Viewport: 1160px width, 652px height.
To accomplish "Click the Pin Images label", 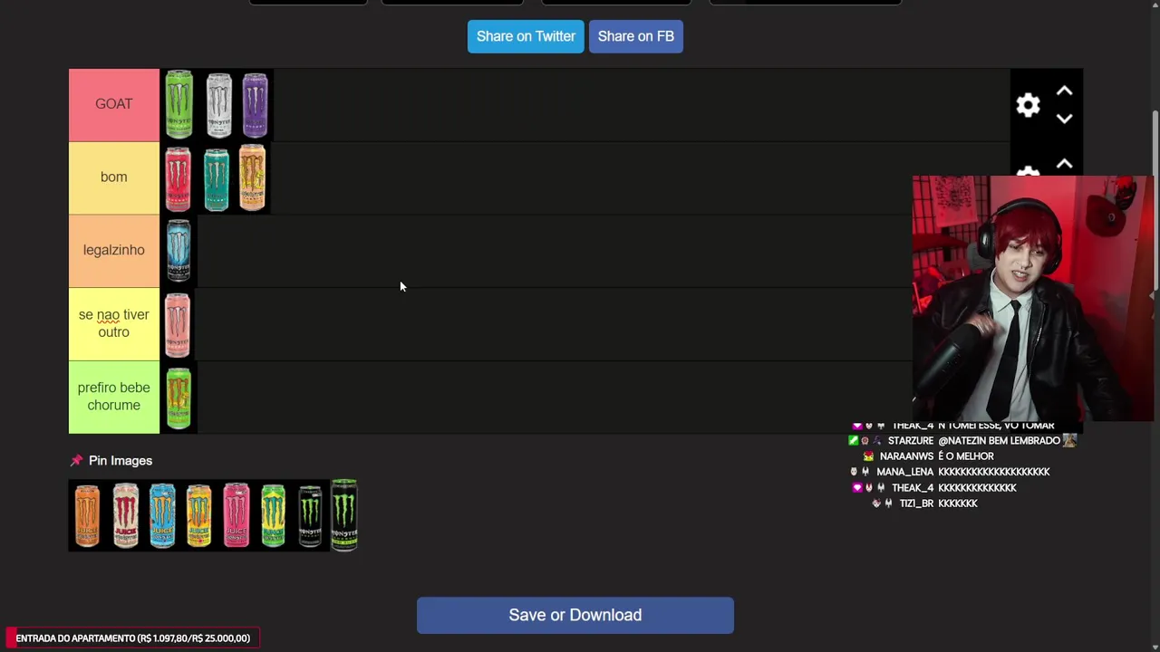I will point(121,461).
